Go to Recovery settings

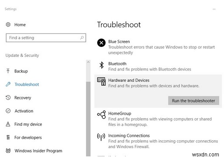click(x=23, y=98)
